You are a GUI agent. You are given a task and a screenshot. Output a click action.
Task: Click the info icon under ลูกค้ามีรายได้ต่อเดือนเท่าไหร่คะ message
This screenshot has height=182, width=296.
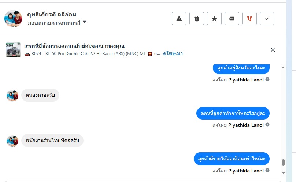tap(267, 170)
